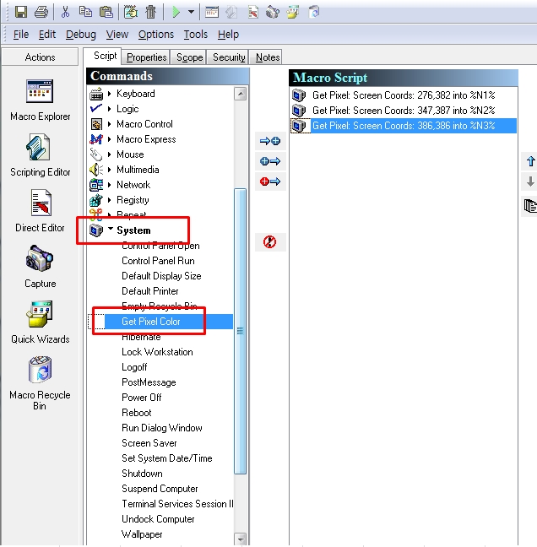Screen dimensions: 537x547
Task: Open the Debug menu
Action: [x=80, y=35]
